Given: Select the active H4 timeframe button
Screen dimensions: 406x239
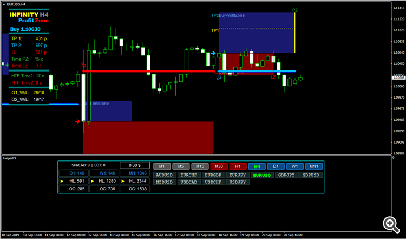Looking at the screenshot, I should (x=257, y=166).
